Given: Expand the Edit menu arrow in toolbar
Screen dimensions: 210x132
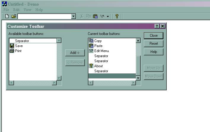Looking at the screenshot, I should pos(108,17).
